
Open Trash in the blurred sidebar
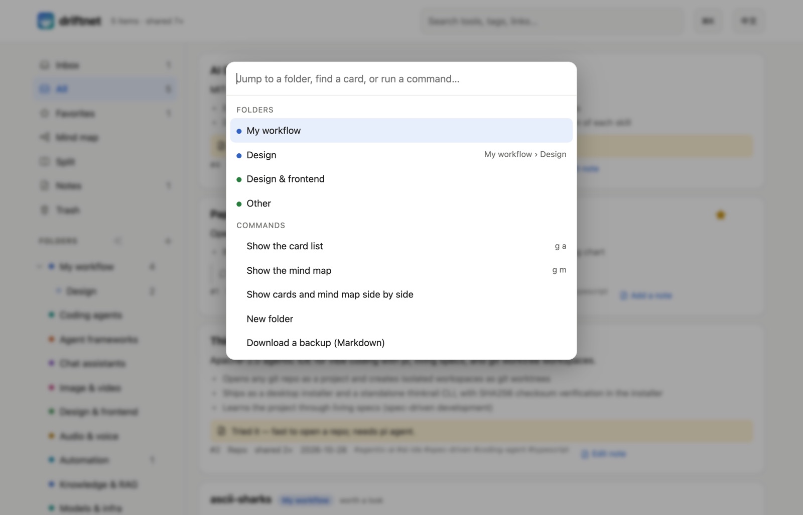[x=105, y=210]
